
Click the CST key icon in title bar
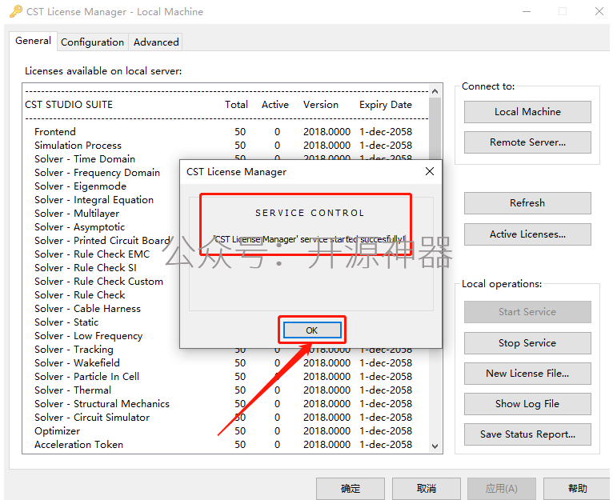click(x=16, y=11)
